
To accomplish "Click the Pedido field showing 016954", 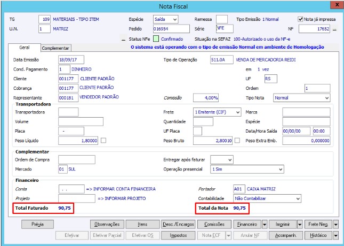I will tap(171, 29).
